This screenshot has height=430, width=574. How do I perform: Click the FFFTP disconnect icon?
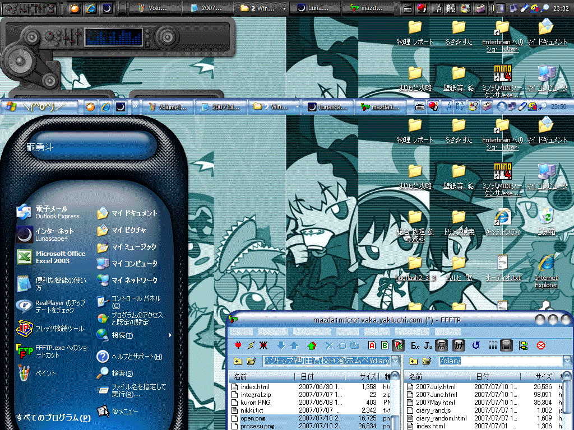tap(263, 345)
